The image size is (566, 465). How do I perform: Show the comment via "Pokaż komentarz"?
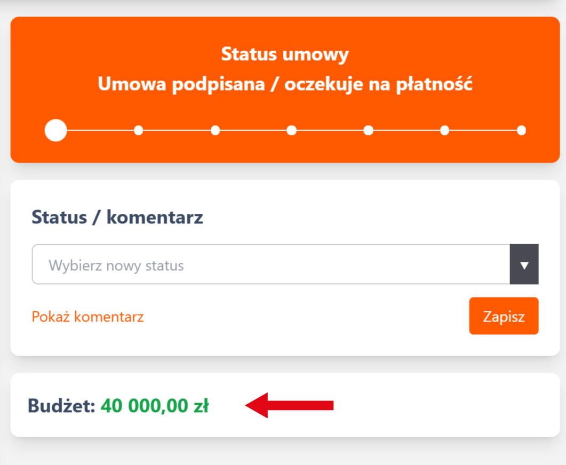88,317
